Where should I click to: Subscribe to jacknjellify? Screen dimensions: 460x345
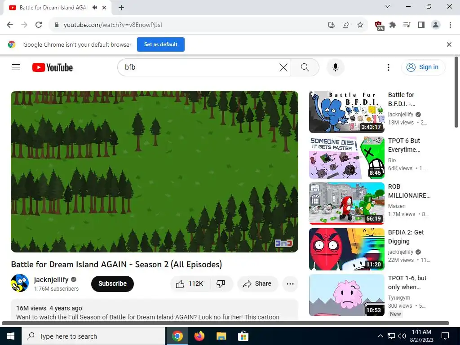tap(112, 284)
